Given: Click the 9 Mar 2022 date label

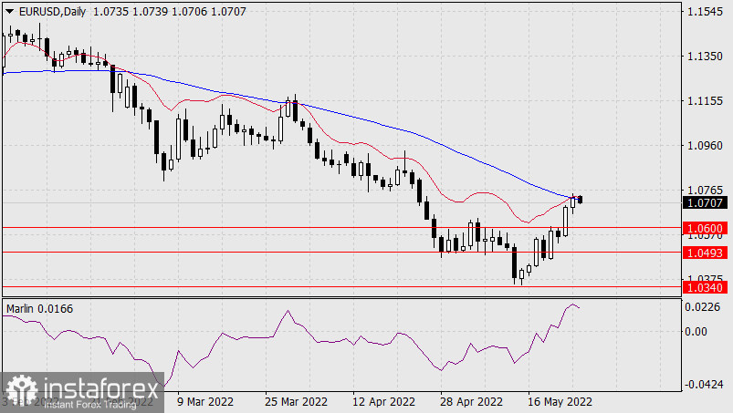Looking at the screenshot, I should [205, 401].
